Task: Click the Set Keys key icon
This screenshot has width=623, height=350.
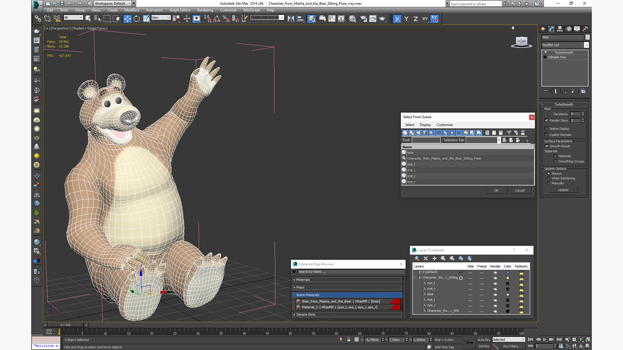Action: [x=470, y=343]
